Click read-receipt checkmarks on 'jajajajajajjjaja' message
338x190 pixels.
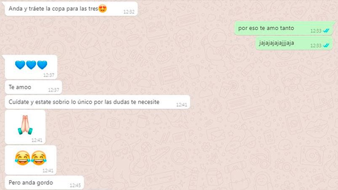point(326,45)
